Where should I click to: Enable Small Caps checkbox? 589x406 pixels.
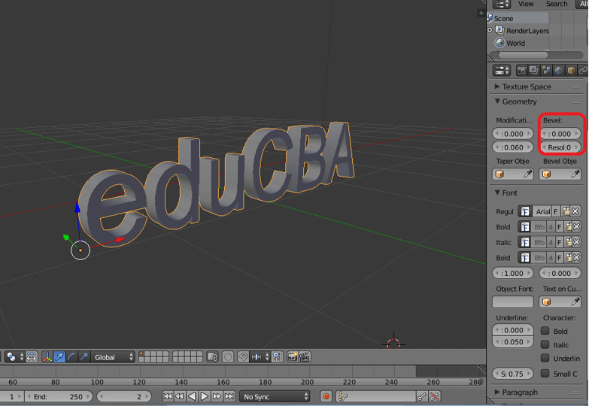tap(545, 374)
